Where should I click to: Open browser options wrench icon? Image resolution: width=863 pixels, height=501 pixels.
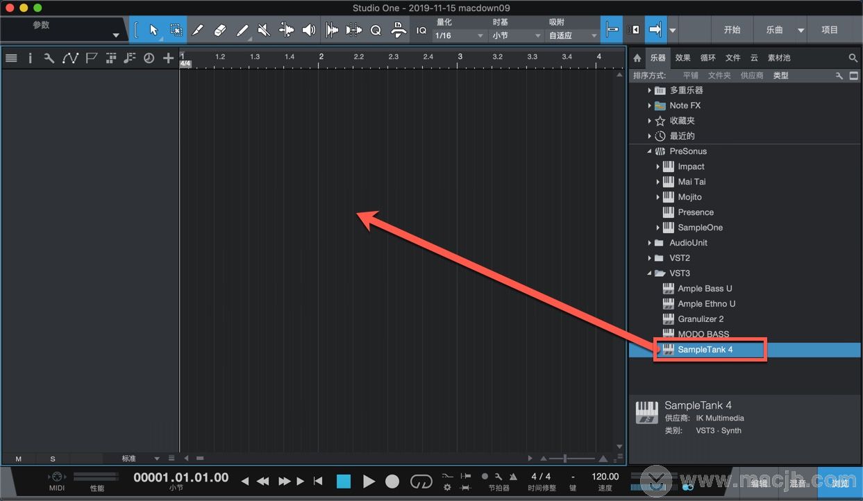839,76
